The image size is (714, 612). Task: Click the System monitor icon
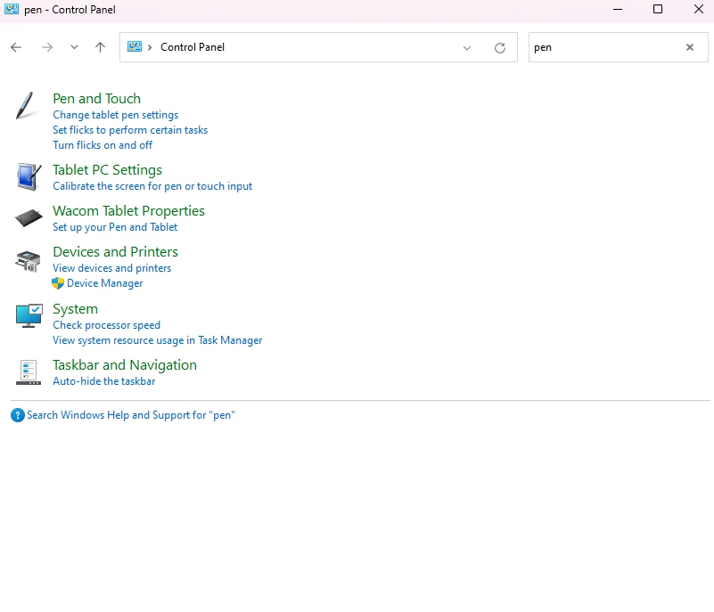[29, 315]
